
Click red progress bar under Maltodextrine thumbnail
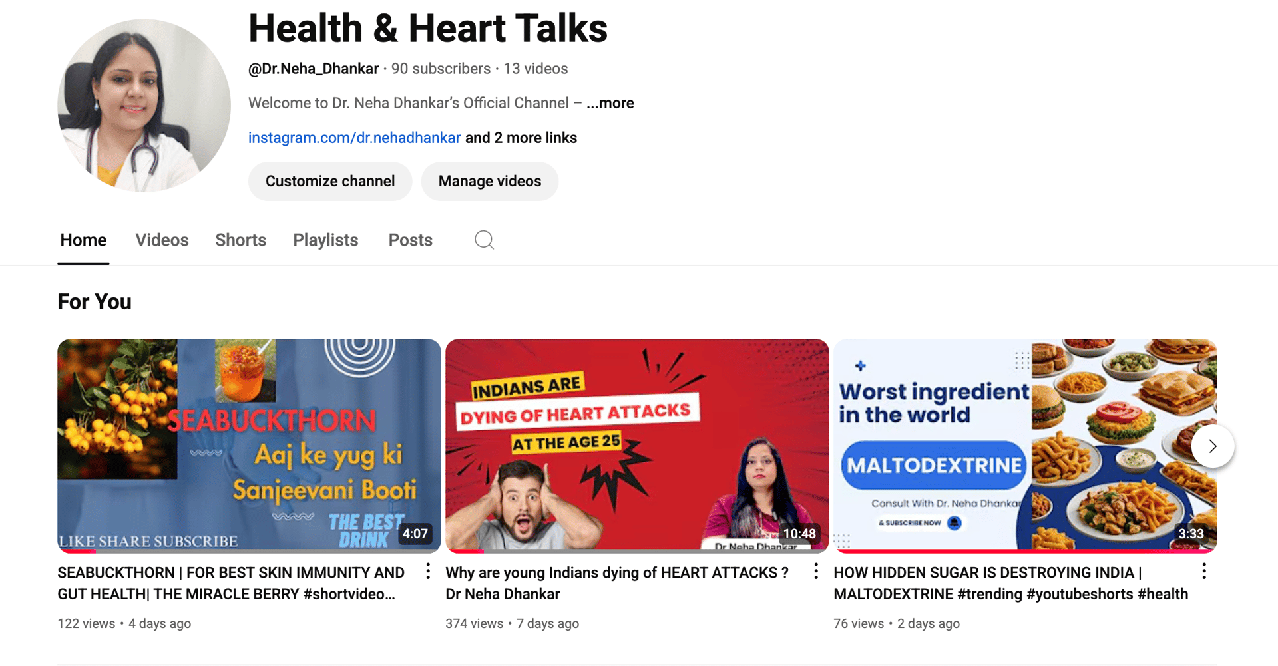(x=1025, y=551)
